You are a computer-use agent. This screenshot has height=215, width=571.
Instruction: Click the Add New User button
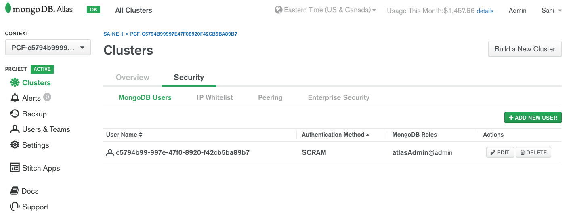click(533, 118)
